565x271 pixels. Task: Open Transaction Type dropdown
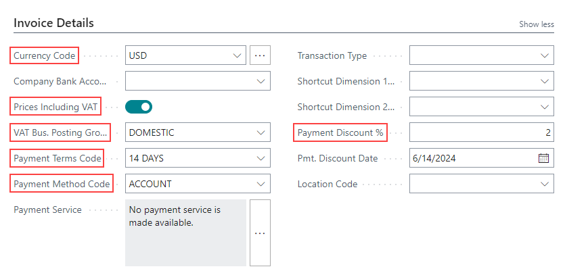[x=545, y=55]
